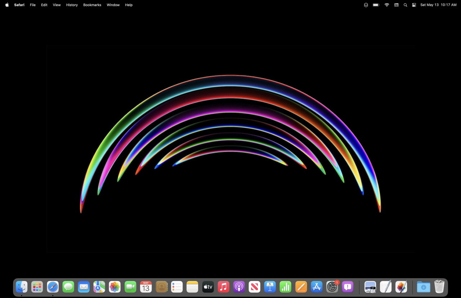Open the Downloads folder in the Dock
The height and width of the screenshot is (298, 461).
(x=423, y=287)
